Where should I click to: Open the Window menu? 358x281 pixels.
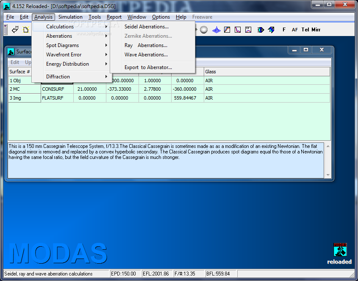click(x=137, y=17)
